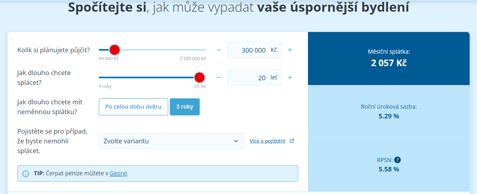Click the loan amount slider handle
The image size is (477, 194).
115,50
